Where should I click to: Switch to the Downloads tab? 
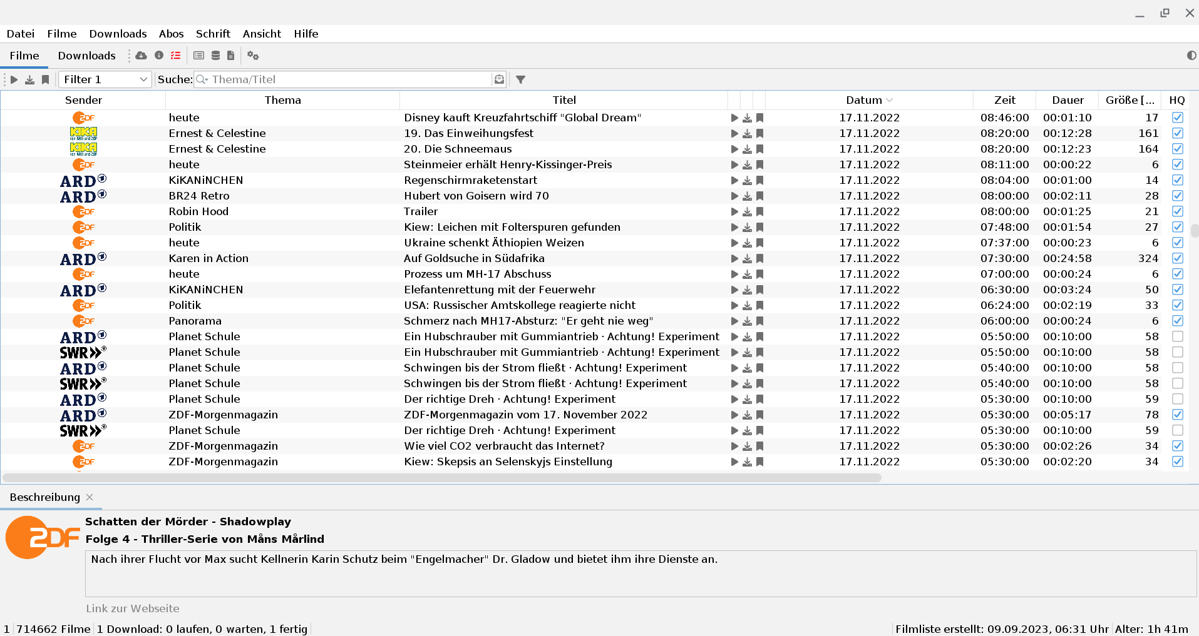click(x=86, y=56)
